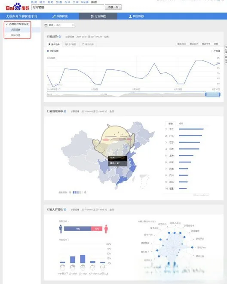
Task: Collapse the 百度用户专享行业 tree node
Action: coord(7,24)
